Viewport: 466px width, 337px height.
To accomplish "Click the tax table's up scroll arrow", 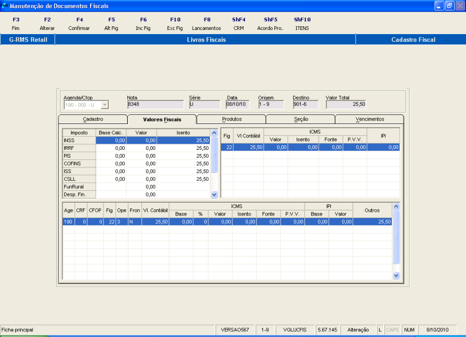I will [214, 133].
